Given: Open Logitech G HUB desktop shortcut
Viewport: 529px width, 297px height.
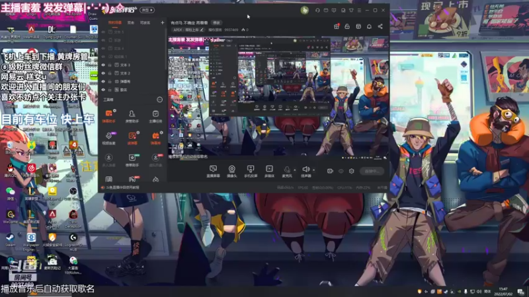Looking at the screenshot, I should 73,242.
